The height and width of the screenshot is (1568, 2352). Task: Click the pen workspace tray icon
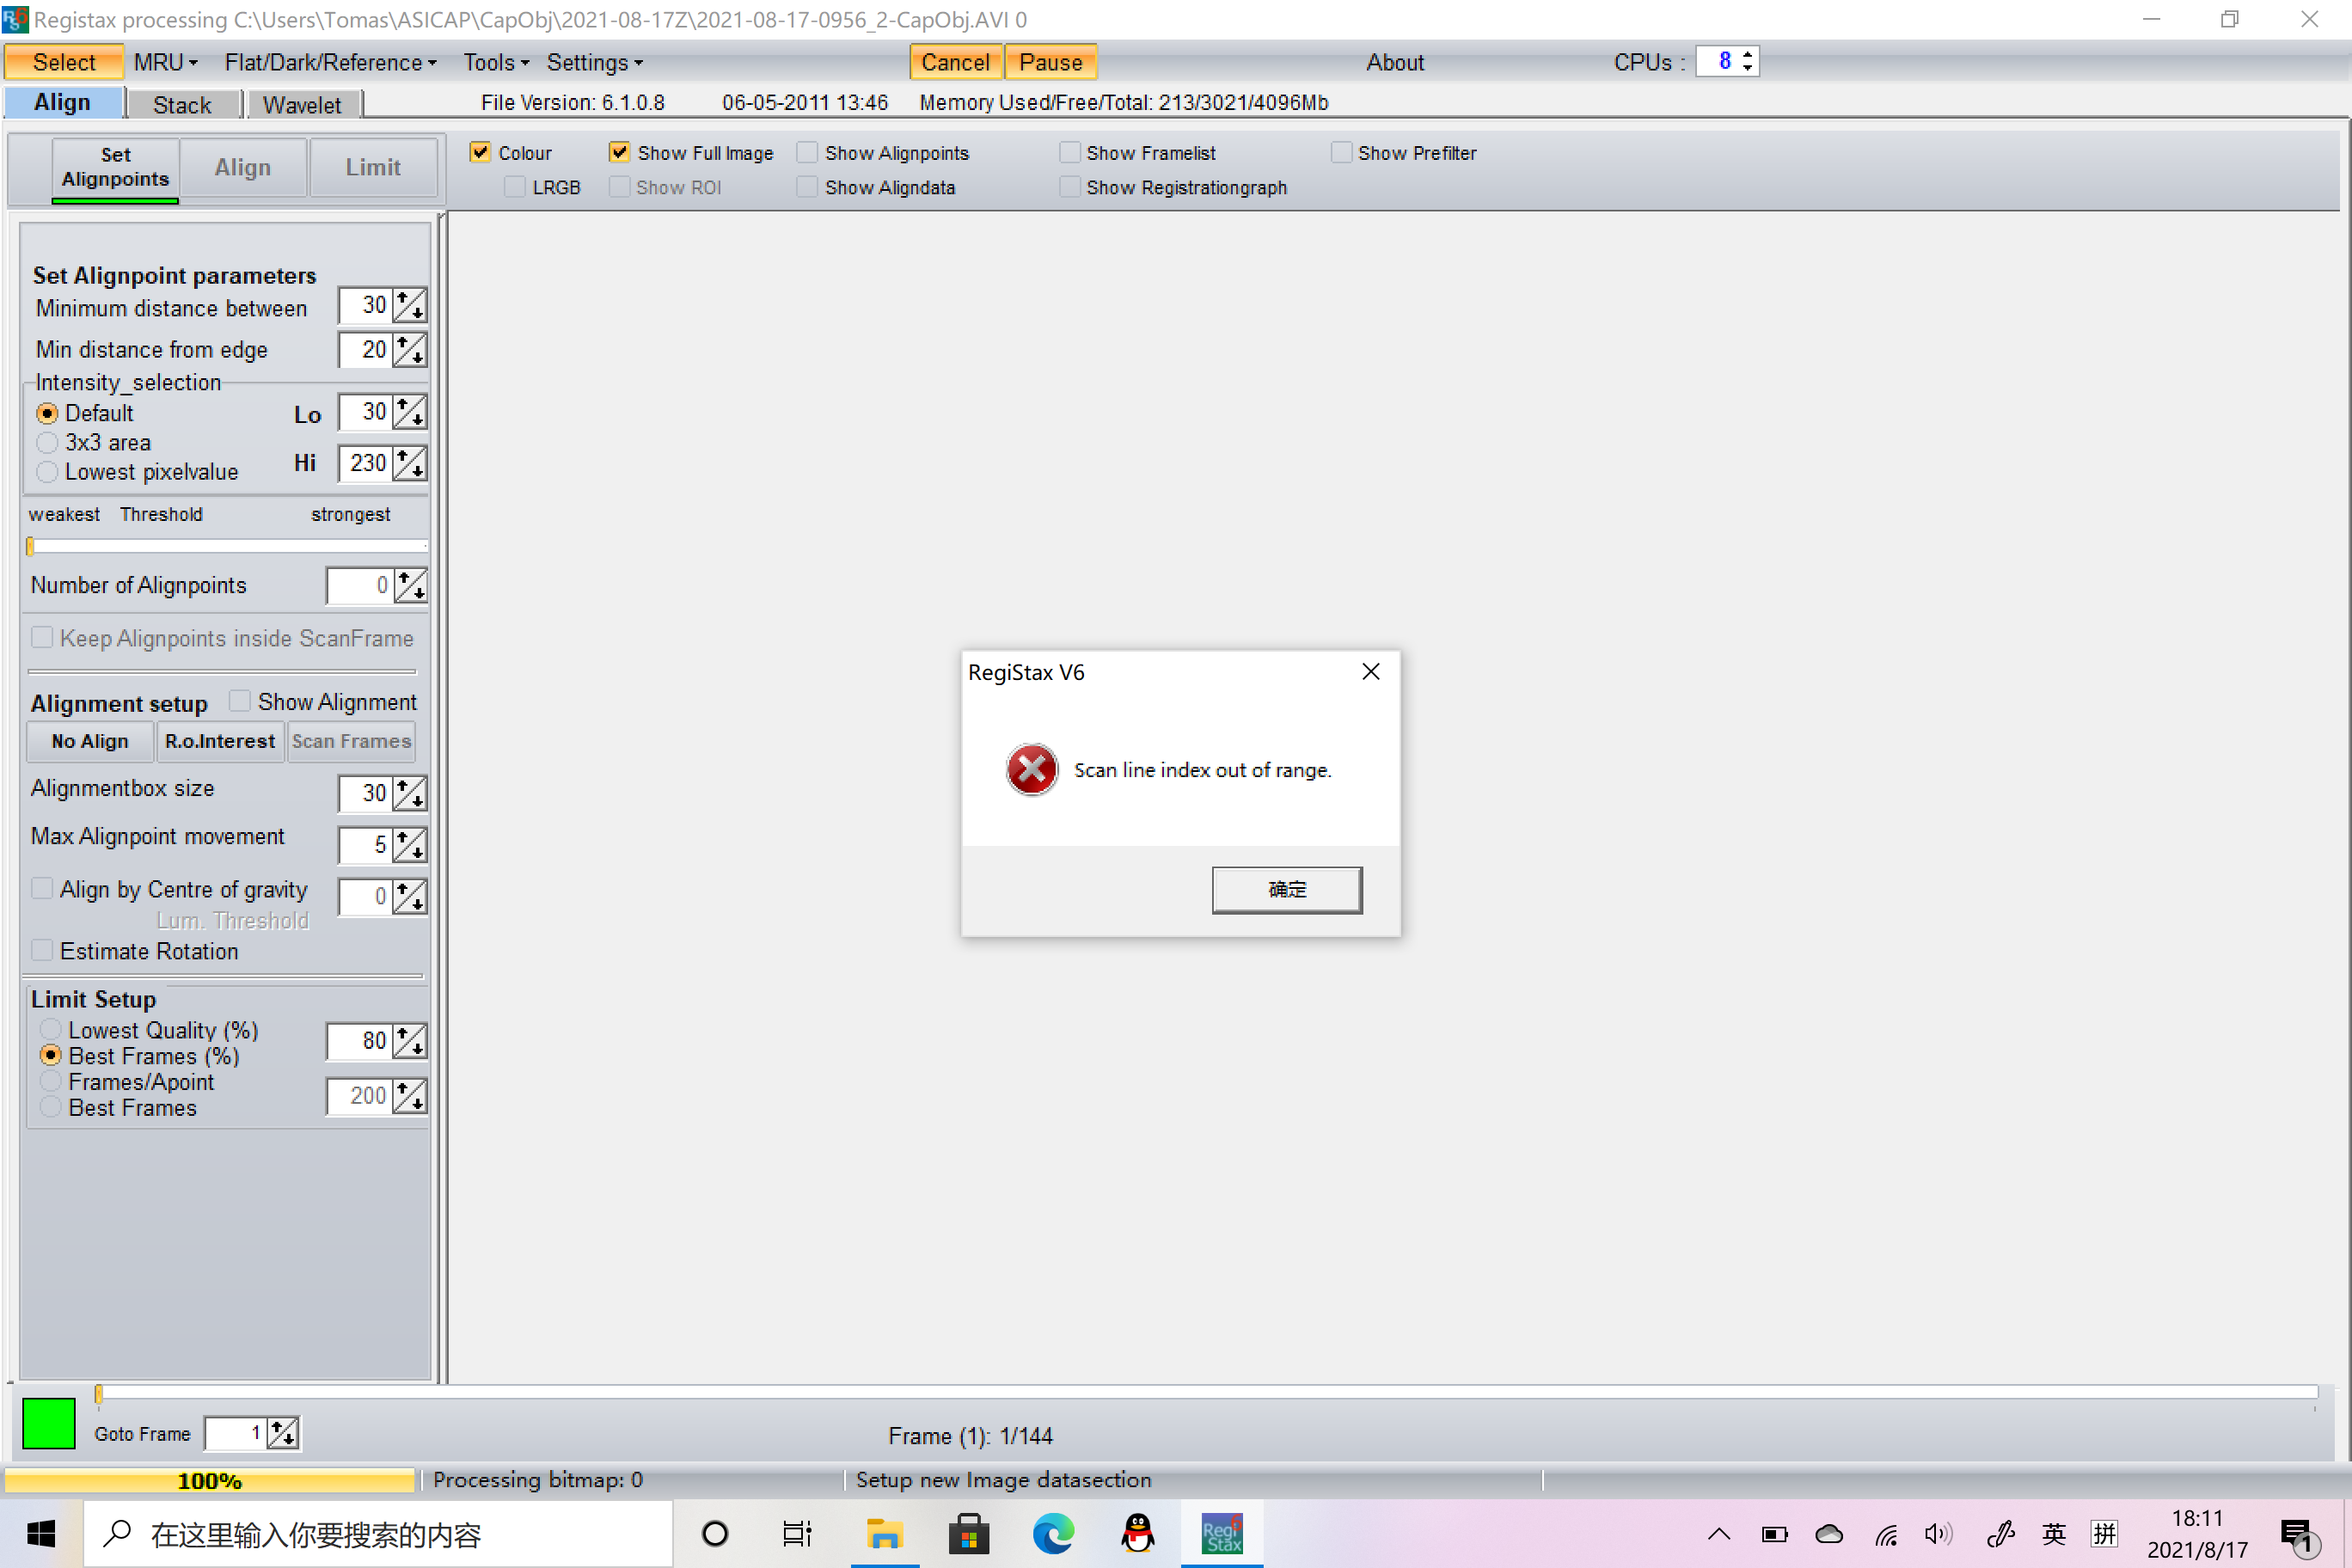pos(2000,1534)
